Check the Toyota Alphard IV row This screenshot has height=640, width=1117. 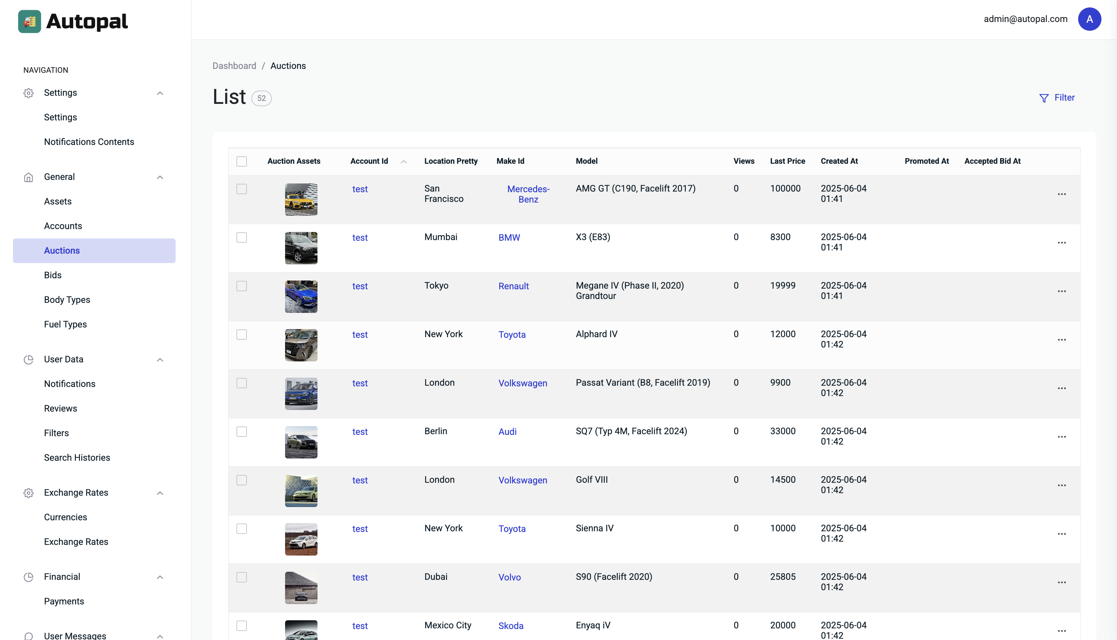pos(242,335)
